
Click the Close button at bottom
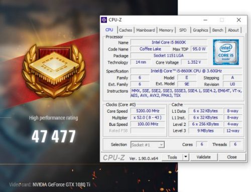pyautogui.click(x=232, y=157)
